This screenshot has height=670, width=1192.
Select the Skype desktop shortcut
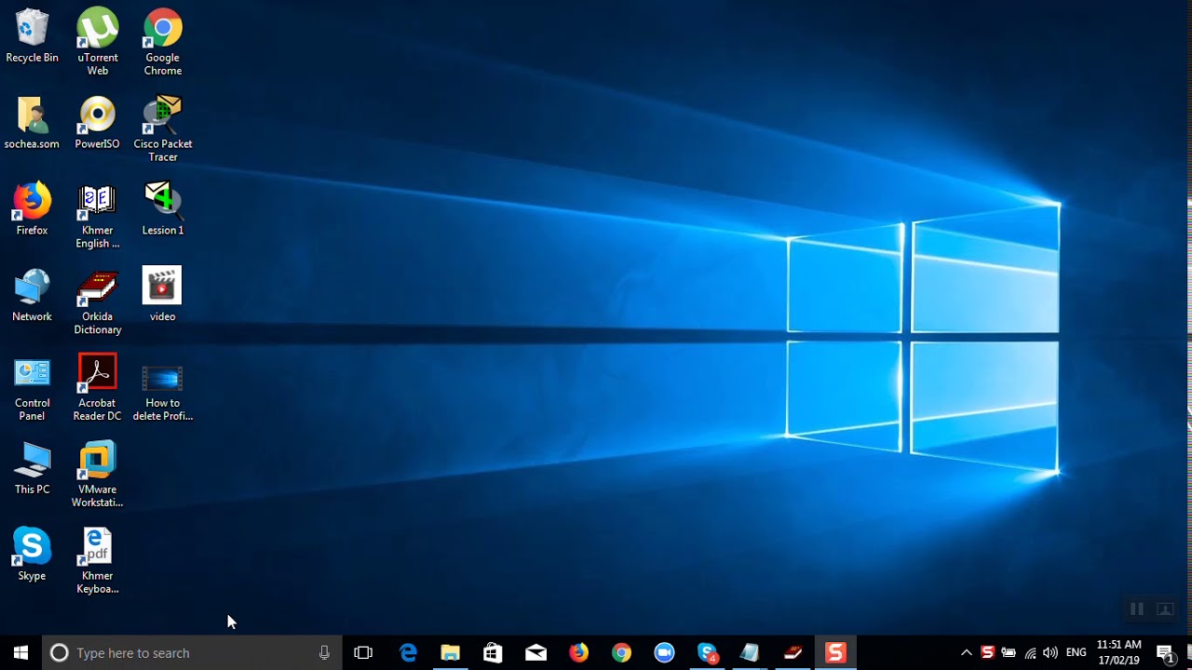(32, 555)
